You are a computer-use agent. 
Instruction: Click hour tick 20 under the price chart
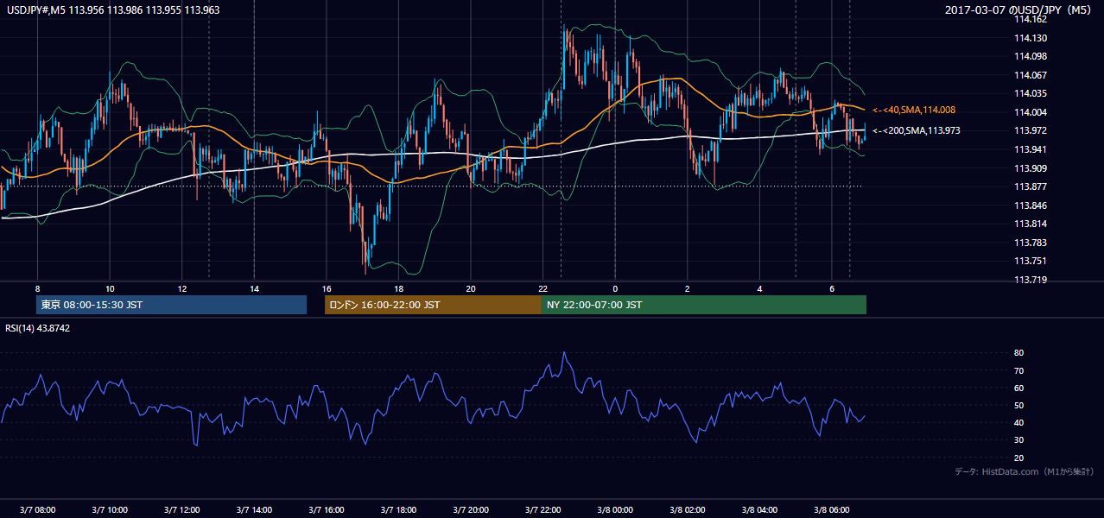471,288
